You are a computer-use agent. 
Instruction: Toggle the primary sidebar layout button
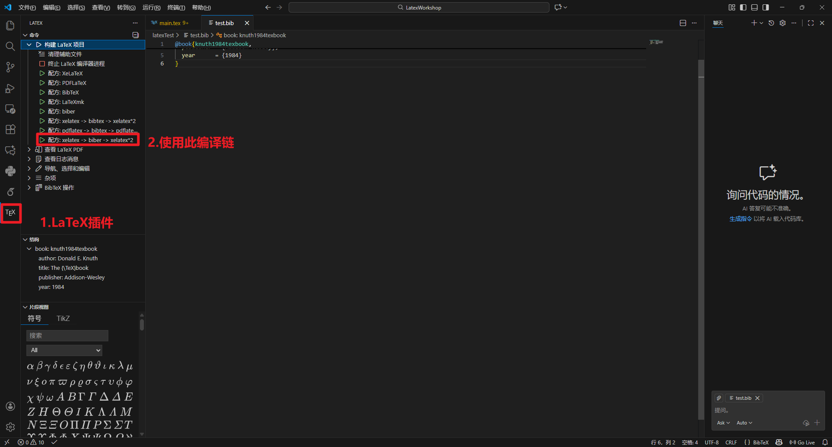click(x=743, y=7)
